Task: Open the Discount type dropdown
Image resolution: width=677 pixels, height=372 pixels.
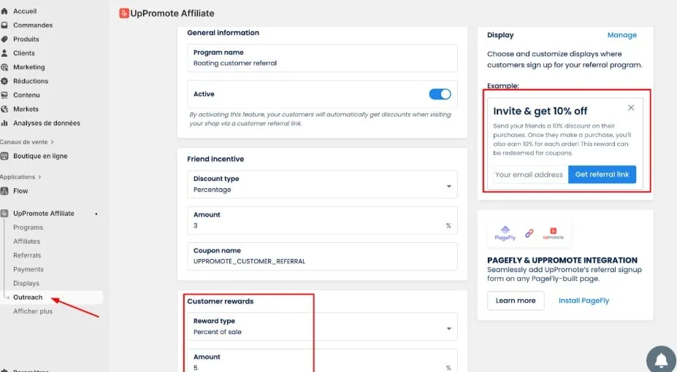Action: (322, 185)
